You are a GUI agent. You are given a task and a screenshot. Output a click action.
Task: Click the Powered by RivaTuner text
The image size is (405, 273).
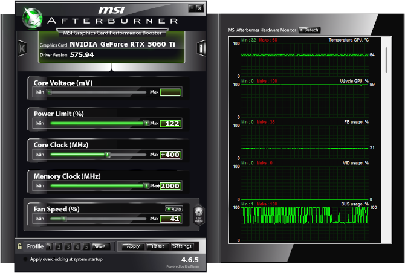[x=183, y=266]
